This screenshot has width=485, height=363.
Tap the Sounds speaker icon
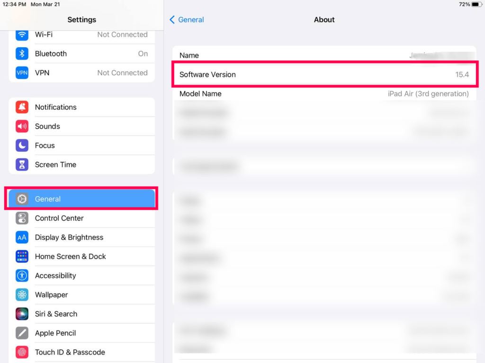22,126
